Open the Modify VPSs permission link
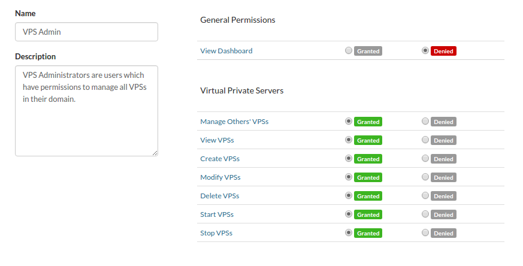The image size is (523, 266). point(220,177)
